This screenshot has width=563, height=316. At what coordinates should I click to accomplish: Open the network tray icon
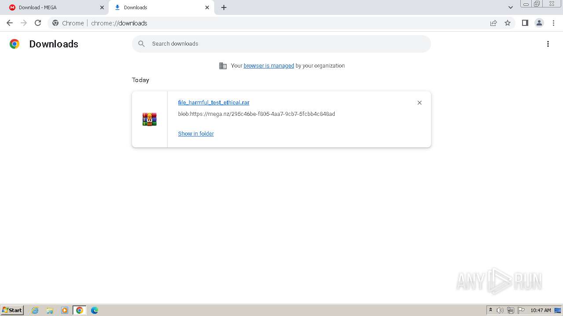pos(511,310)
